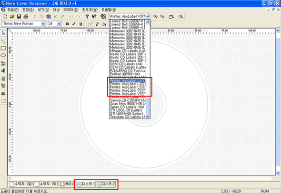Open a file with the folder icon

coord(12,17)
